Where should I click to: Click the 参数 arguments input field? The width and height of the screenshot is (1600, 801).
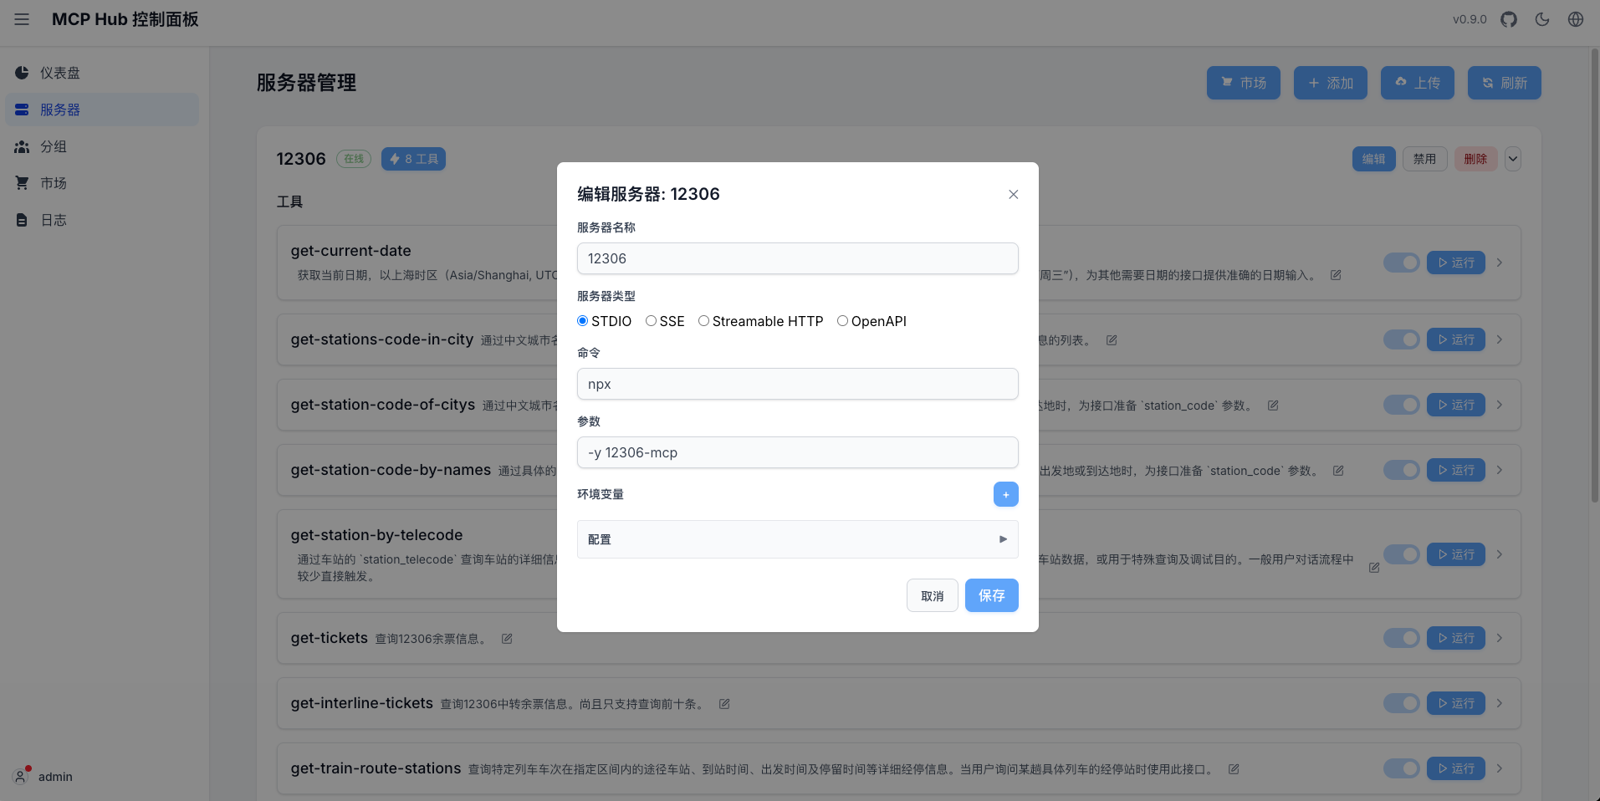pos(797,452)
